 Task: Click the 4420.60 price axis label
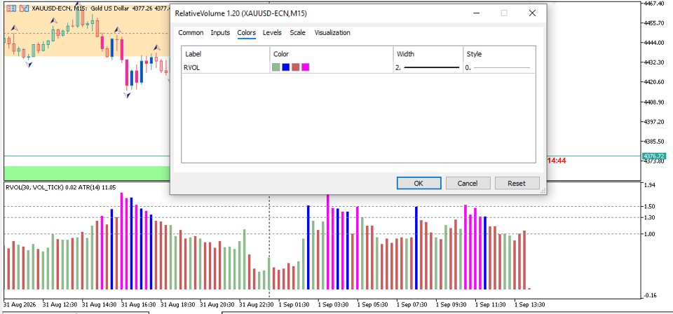tap(655, 82)
